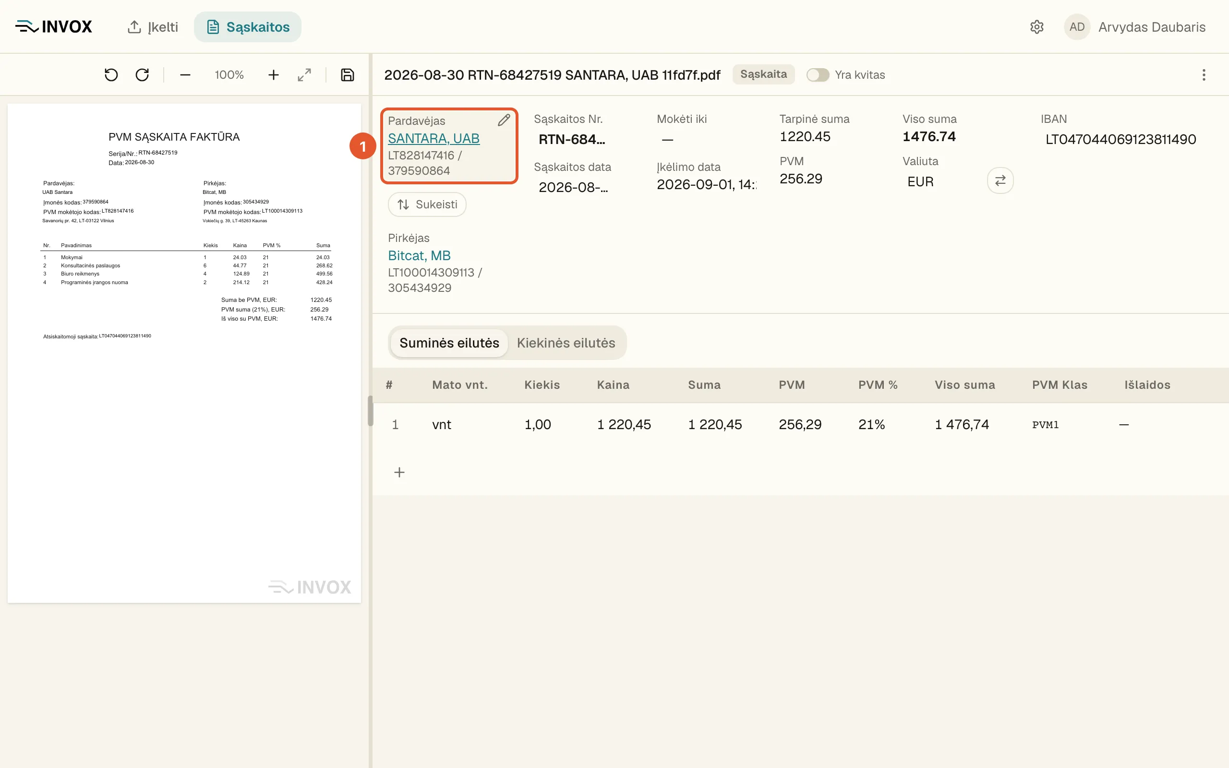The width and height of the screenshot is (1229, 768).
Task: Click the panel splitter handle
Action: click(370, 410)
